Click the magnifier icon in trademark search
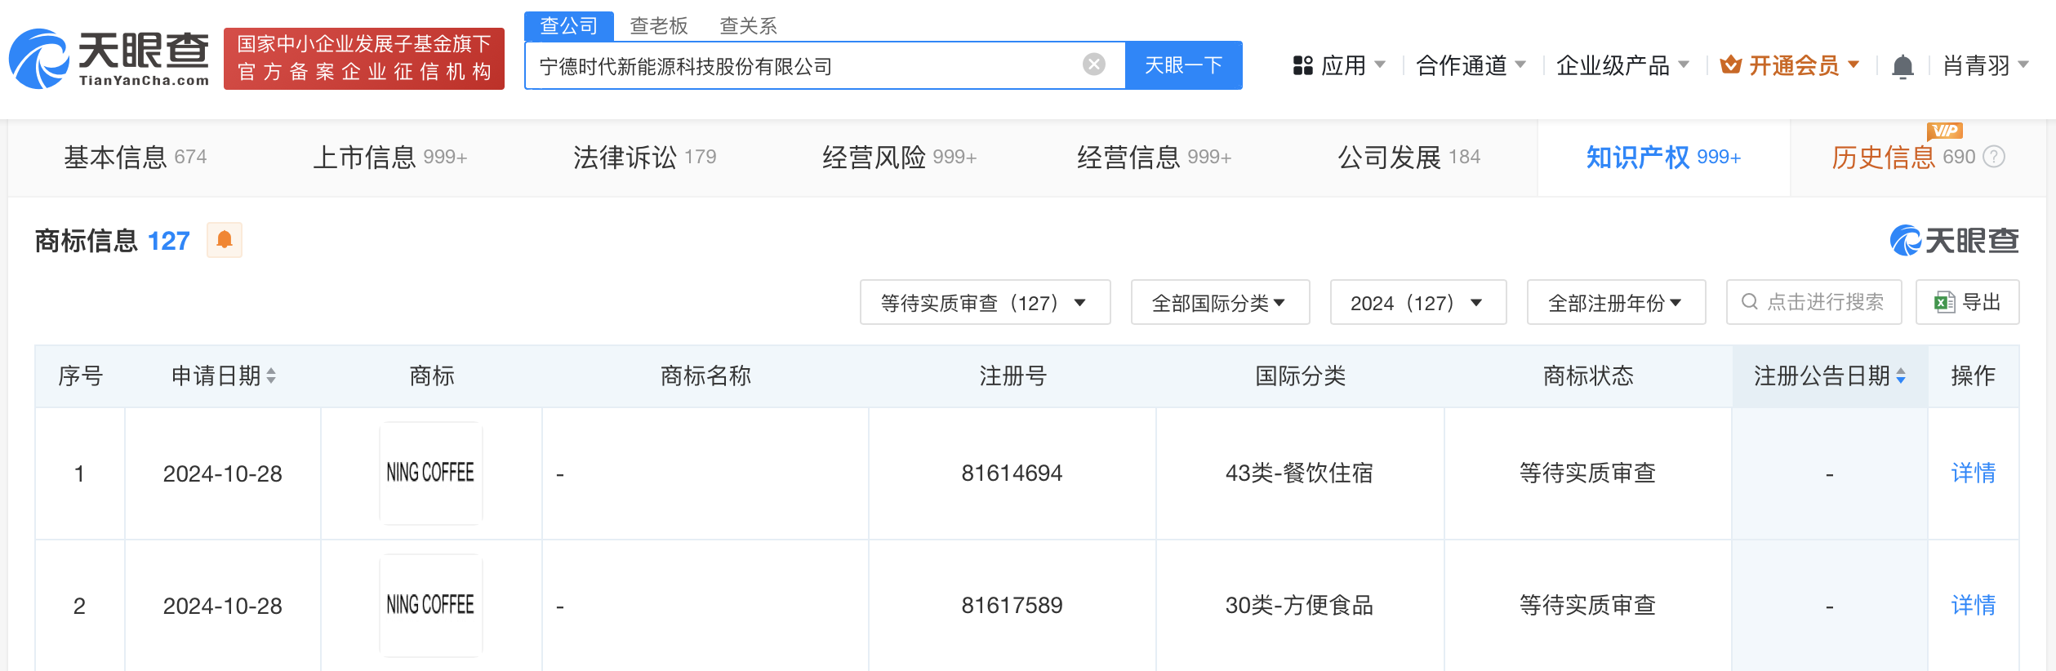This screenshot has width=2056, height=671. (x=1749, y=302)
